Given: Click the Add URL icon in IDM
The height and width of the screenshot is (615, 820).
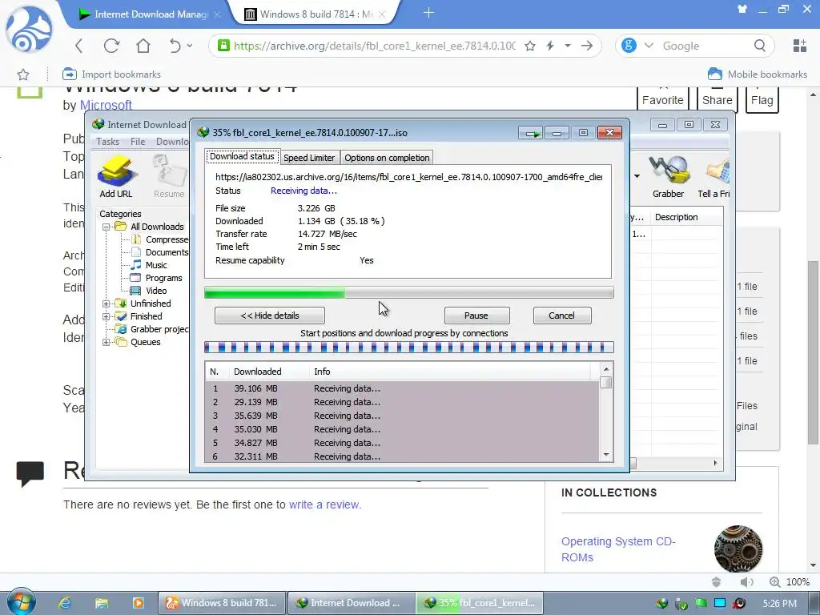Looking at the screenshot, I should point(117,176).
